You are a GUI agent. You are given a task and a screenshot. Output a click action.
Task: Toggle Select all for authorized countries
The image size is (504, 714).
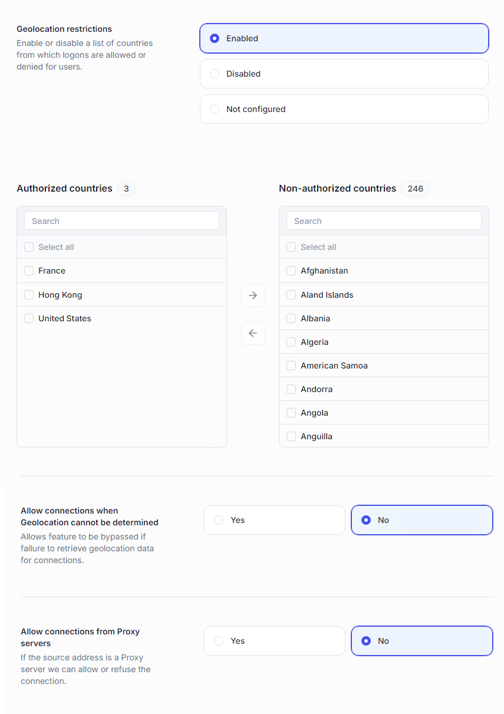click(29, 247)
